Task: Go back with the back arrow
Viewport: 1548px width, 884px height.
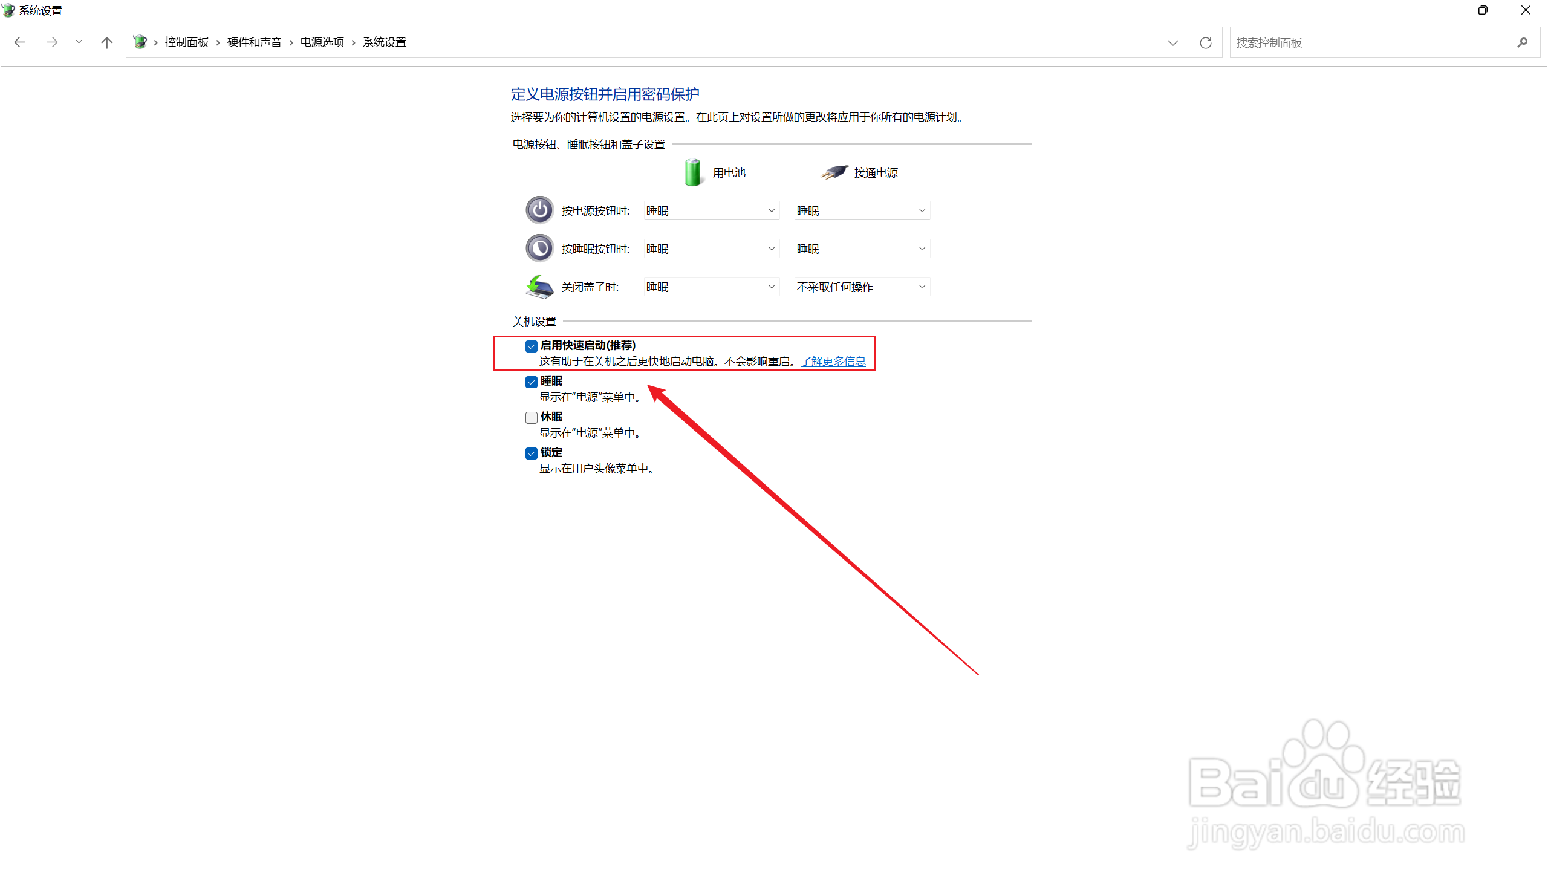Action: (x=19, y=42)
